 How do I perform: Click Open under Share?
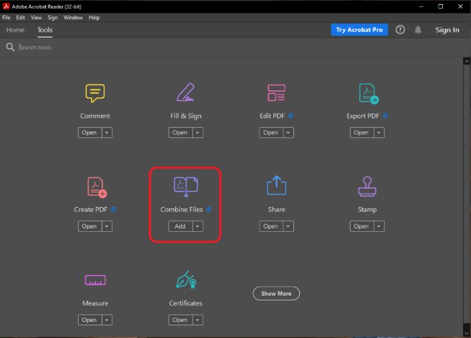271,226
